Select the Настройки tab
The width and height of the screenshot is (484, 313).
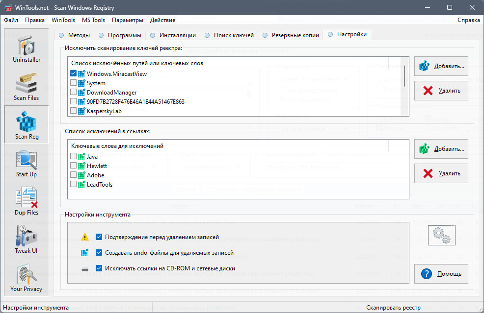coord(347,34)
